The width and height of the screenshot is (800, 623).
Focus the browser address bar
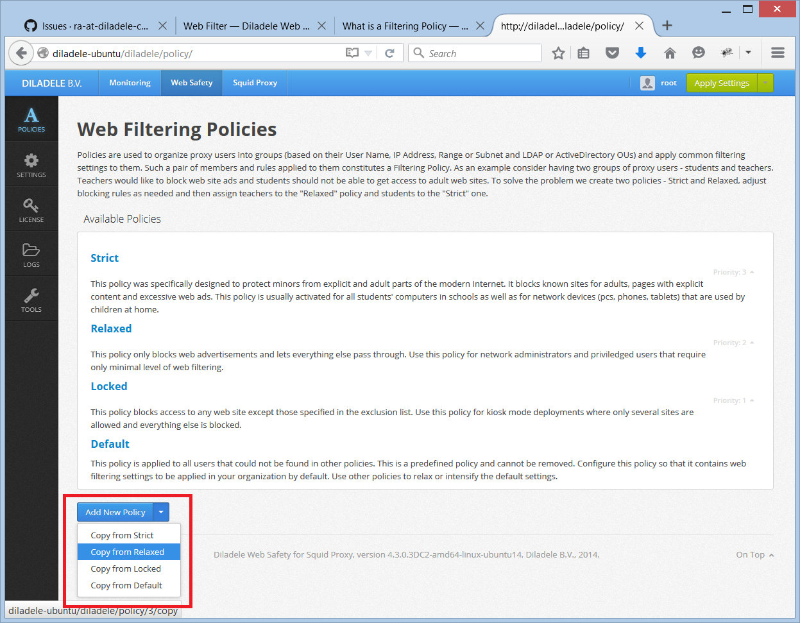click(x=196, y=53)
